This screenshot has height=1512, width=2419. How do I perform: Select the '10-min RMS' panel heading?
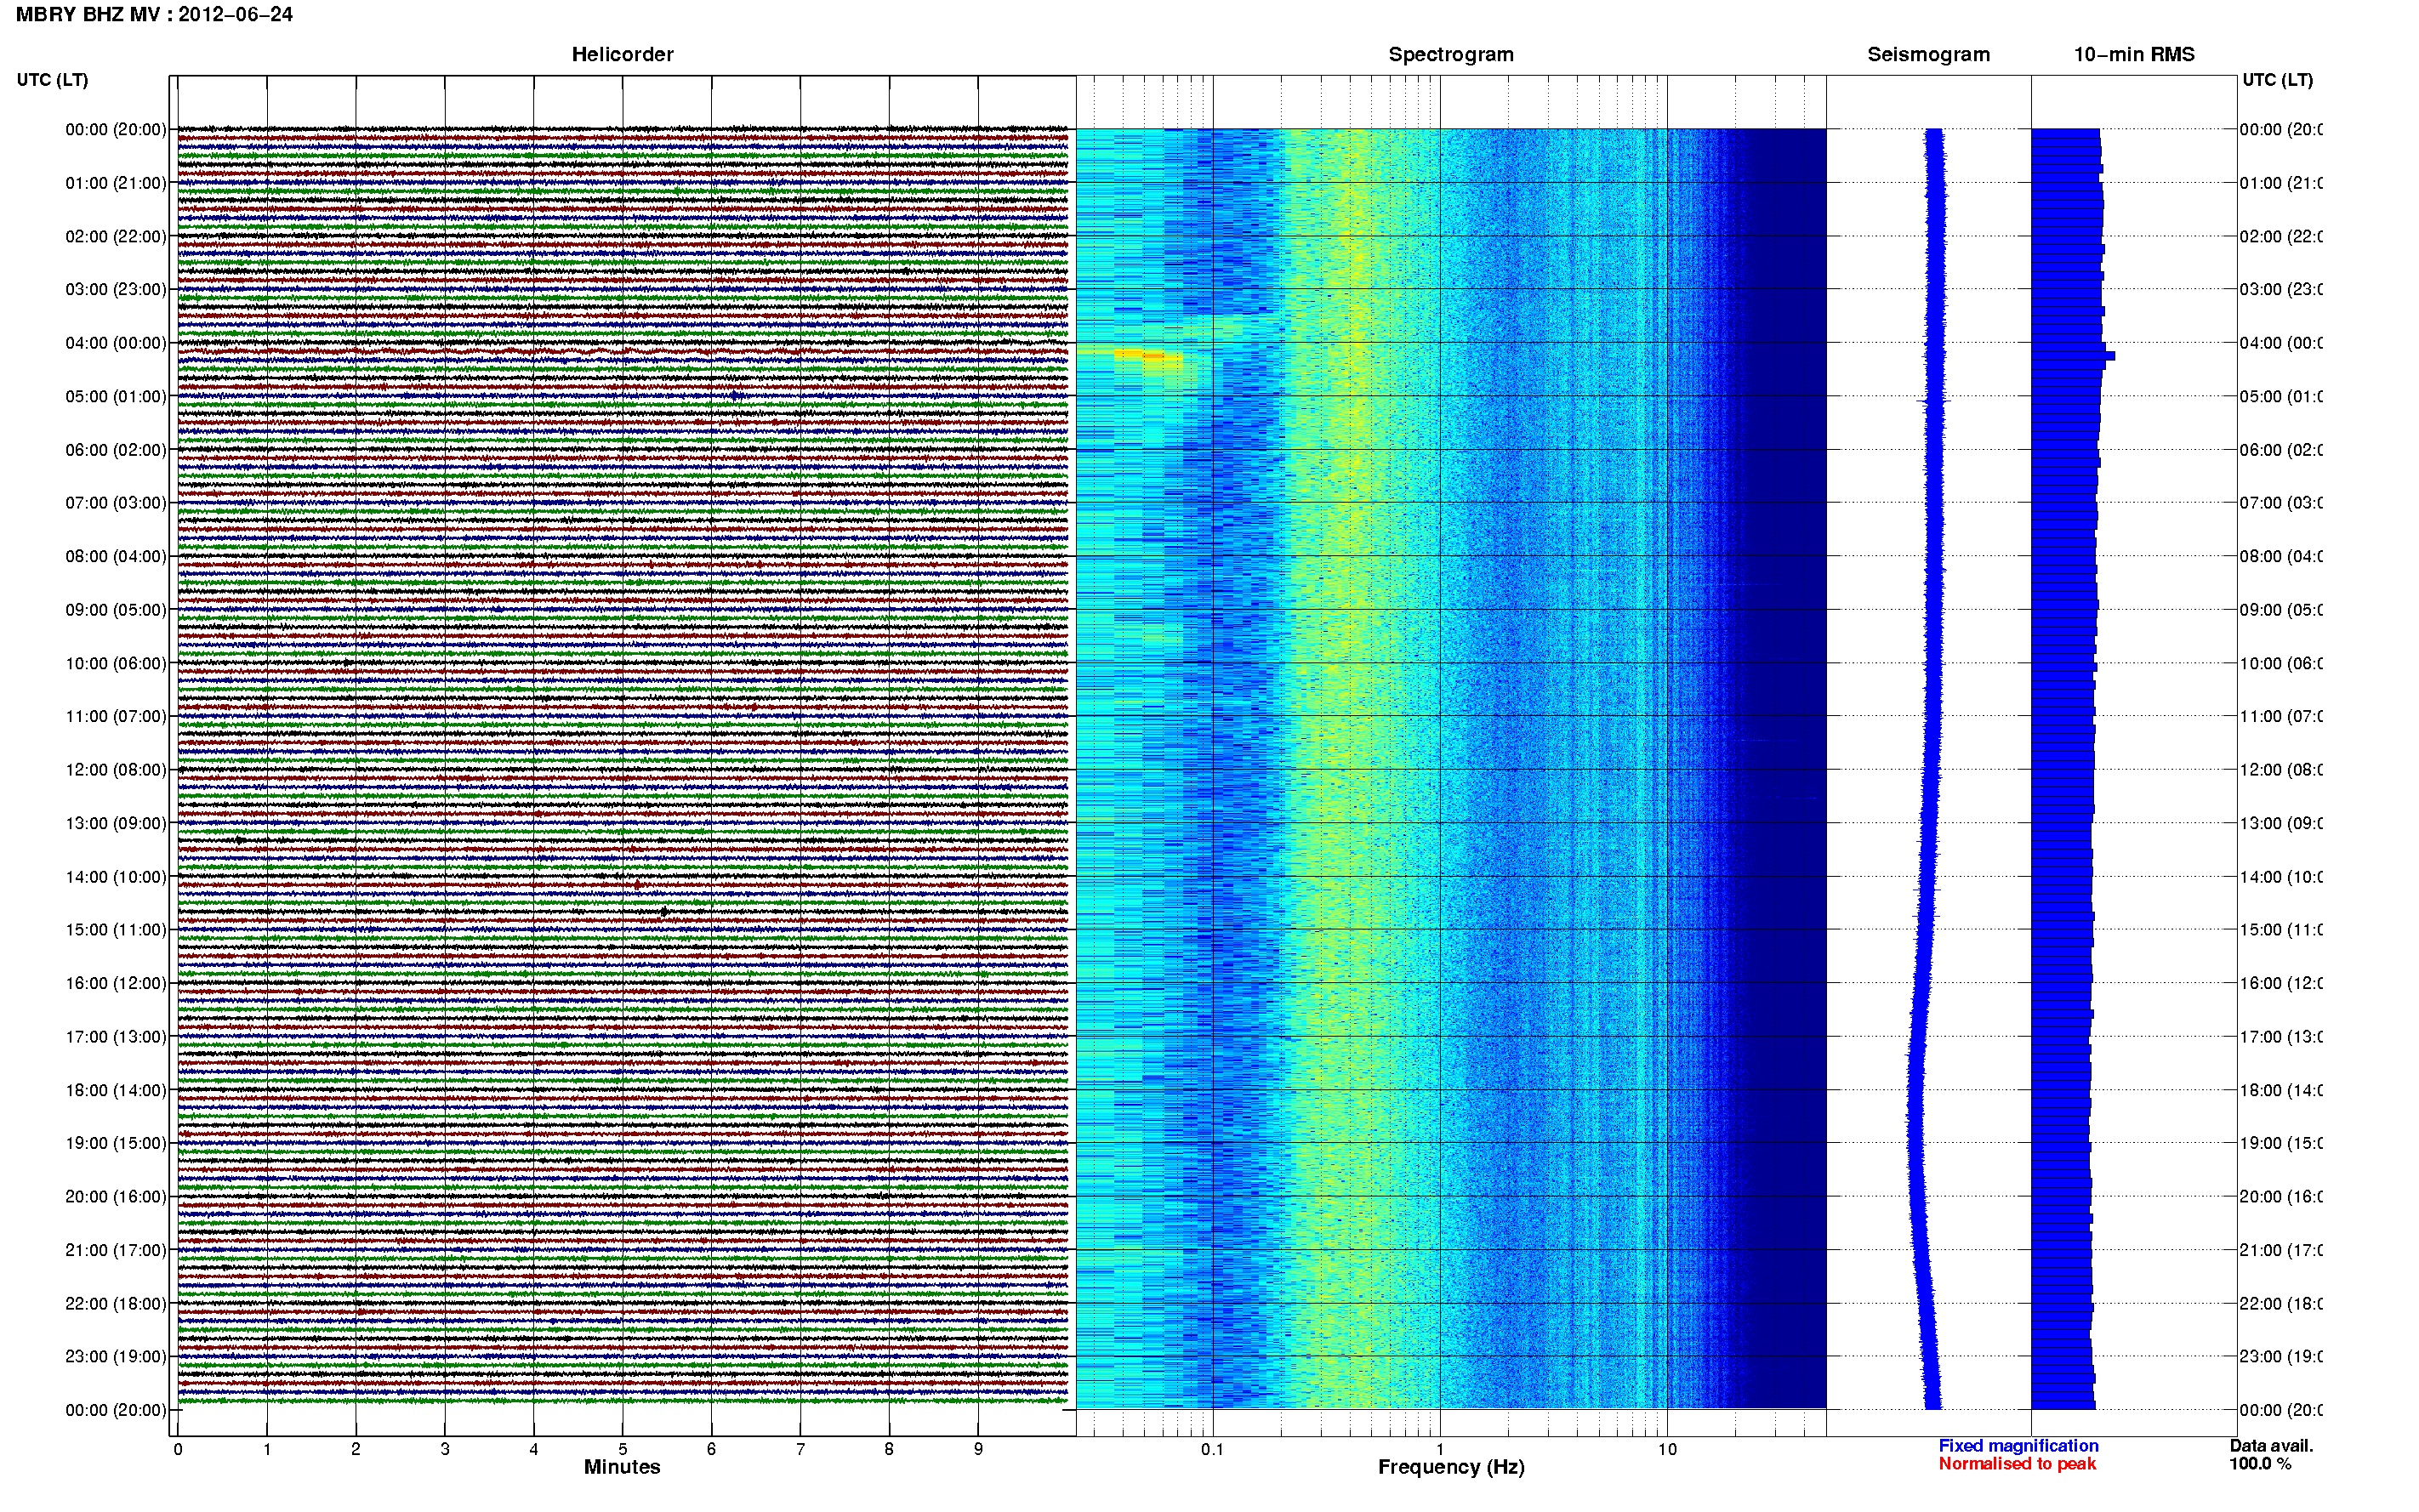point(2134,55)
